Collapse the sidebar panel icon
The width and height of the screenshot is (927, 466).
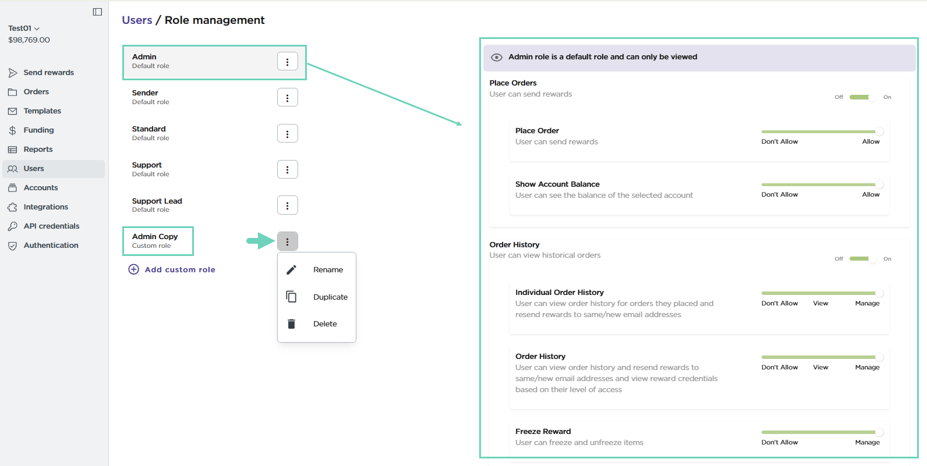(x=97, y=12)
